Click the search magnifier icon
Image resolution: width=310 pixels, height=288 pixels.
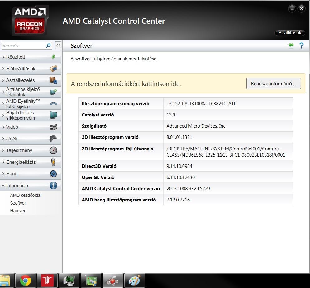point(48,46)
